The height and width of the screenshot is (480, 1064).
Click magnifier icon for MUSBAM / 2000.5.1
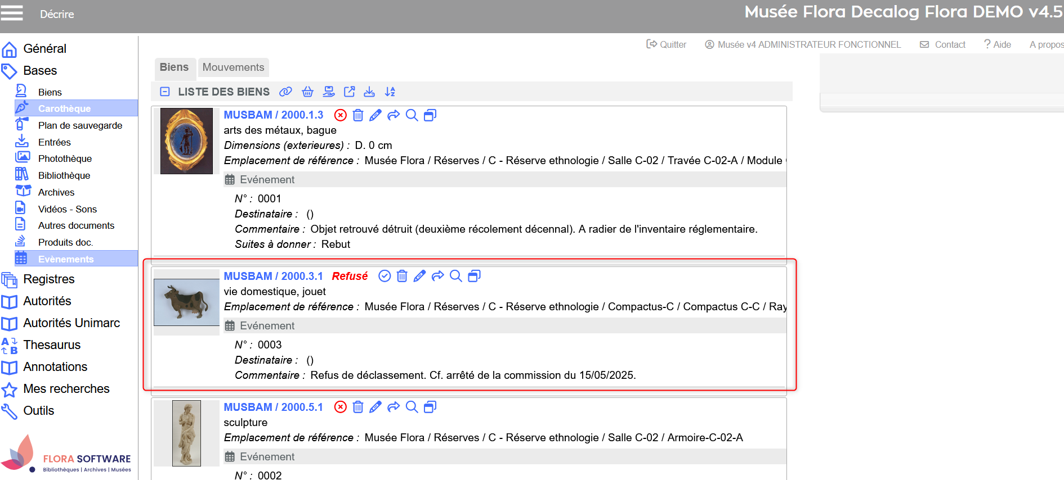412,407
